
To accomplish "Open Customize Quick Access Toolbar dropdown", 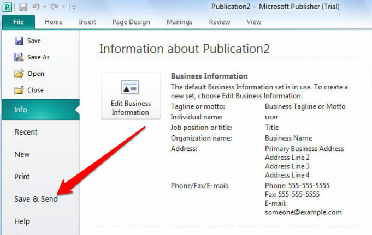I will [x=74, y=7].
